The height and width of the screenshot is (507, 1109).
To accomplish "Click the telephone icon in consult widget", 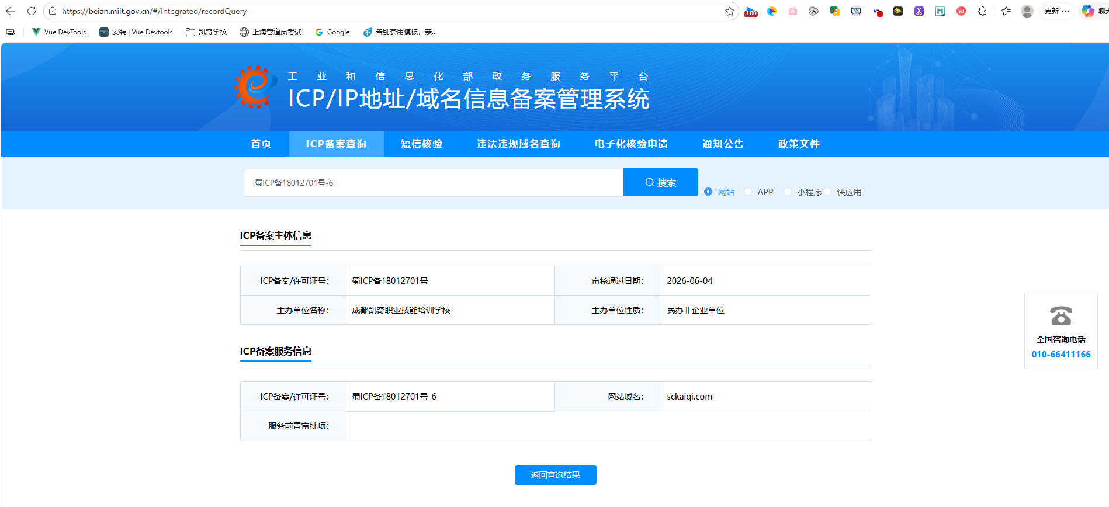I will click(1061, 316).
